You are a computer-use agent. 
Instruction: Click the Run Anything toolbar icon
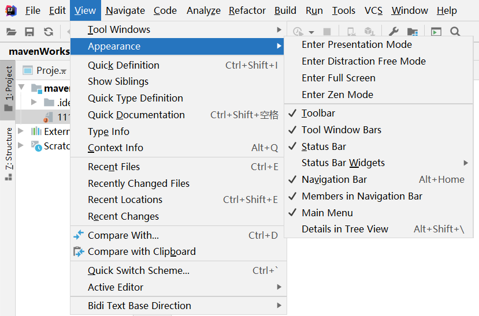pos(436,32)
